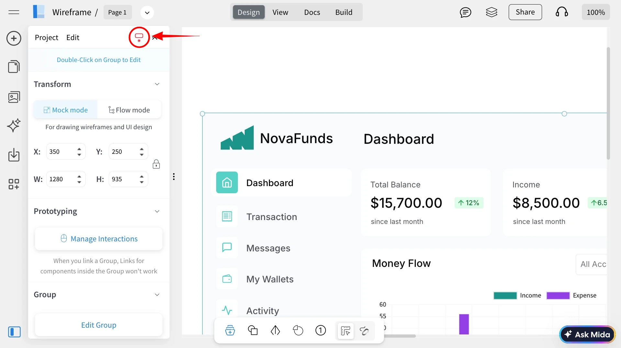
Task: Switch to the Build tab
Action: coord(344,12)
